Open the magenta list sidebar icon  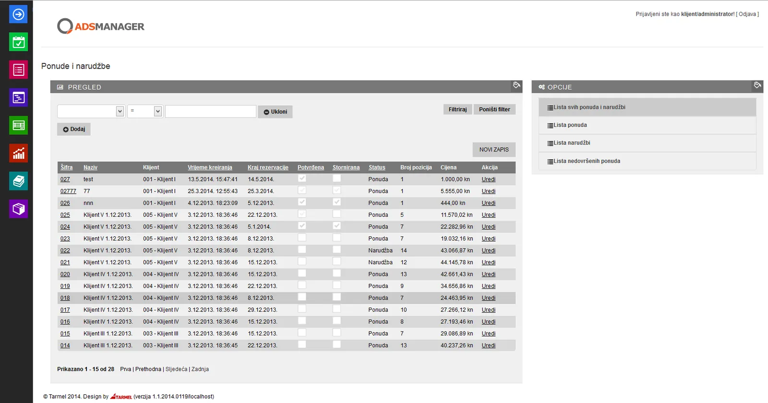click(x=18, y=70)
